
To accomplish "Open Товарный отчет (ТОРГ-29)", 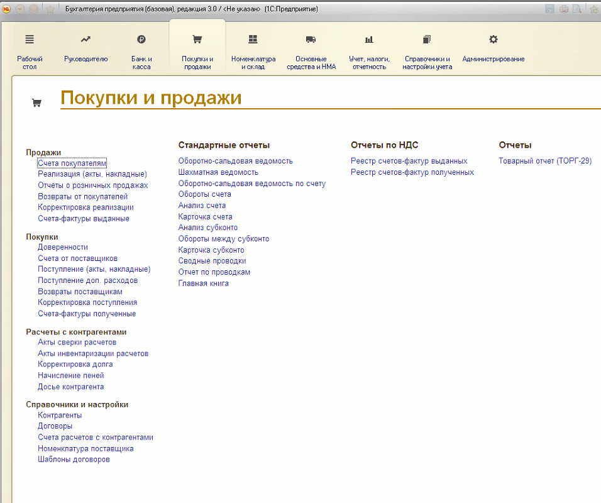I will [x=545, y=161].
